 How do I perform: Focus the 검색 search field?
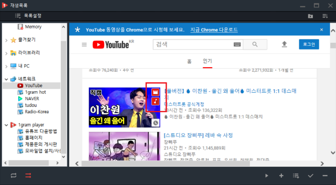coord(193,45)
